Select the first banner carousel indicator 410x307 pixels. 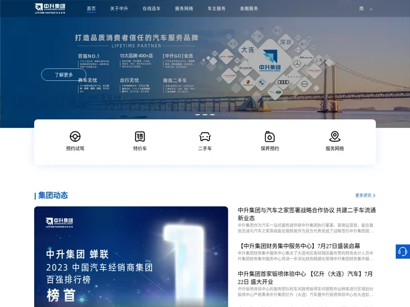198,115
